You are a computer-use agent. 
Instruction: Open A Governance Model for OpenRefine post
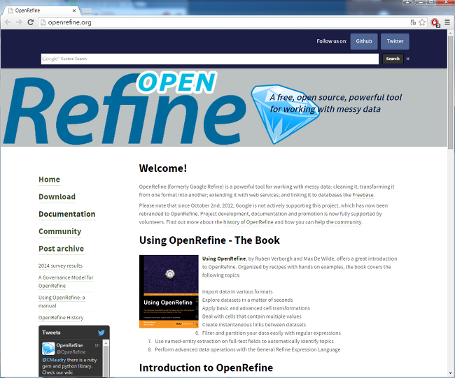(x=66, y=282)
